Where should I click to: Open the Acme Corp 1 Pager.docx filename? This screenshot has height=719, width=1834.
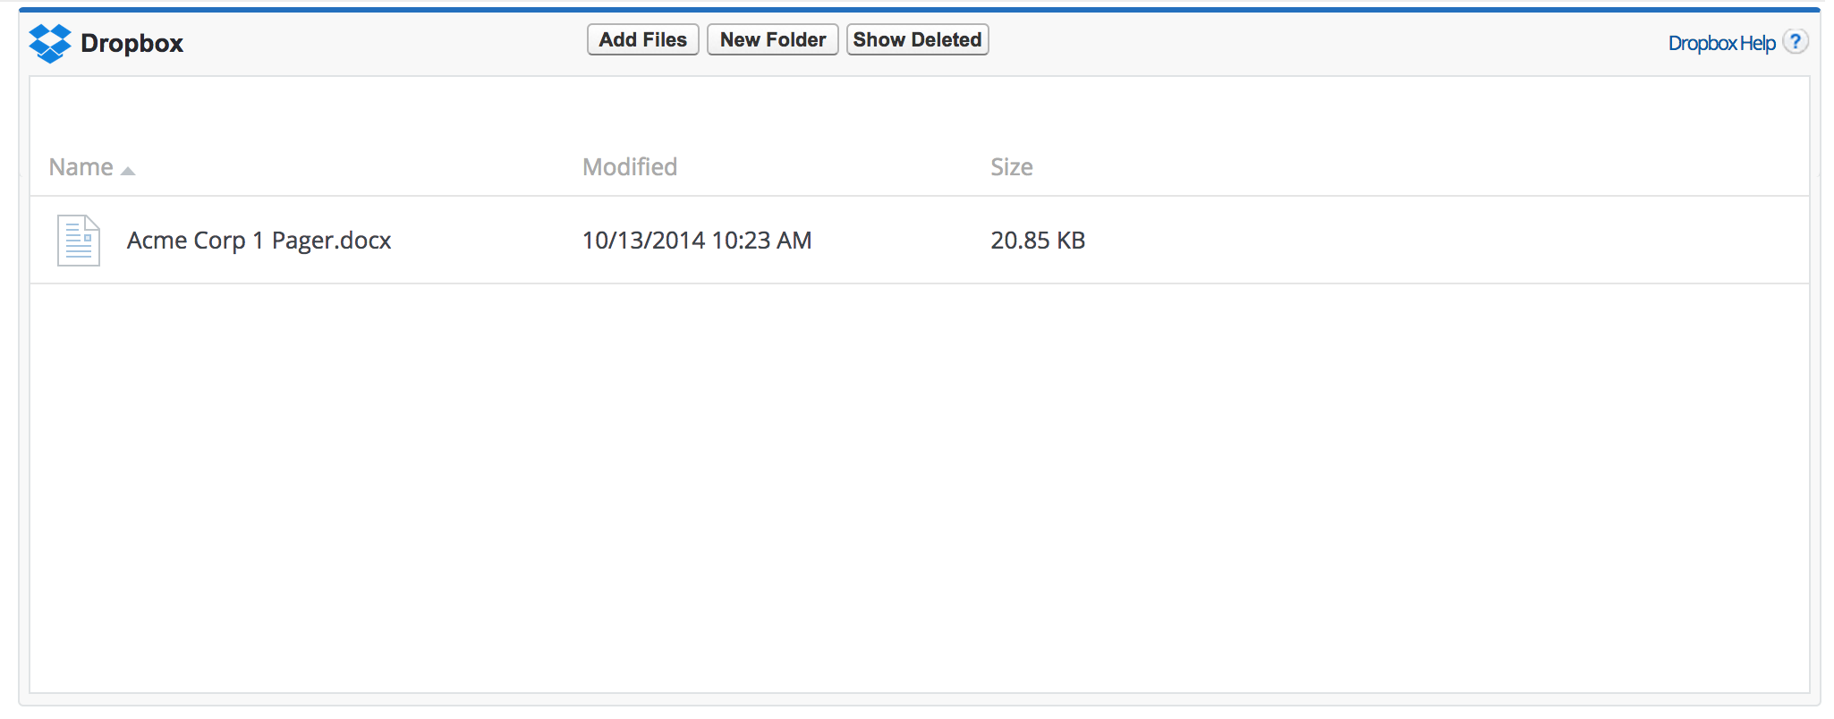259,241
